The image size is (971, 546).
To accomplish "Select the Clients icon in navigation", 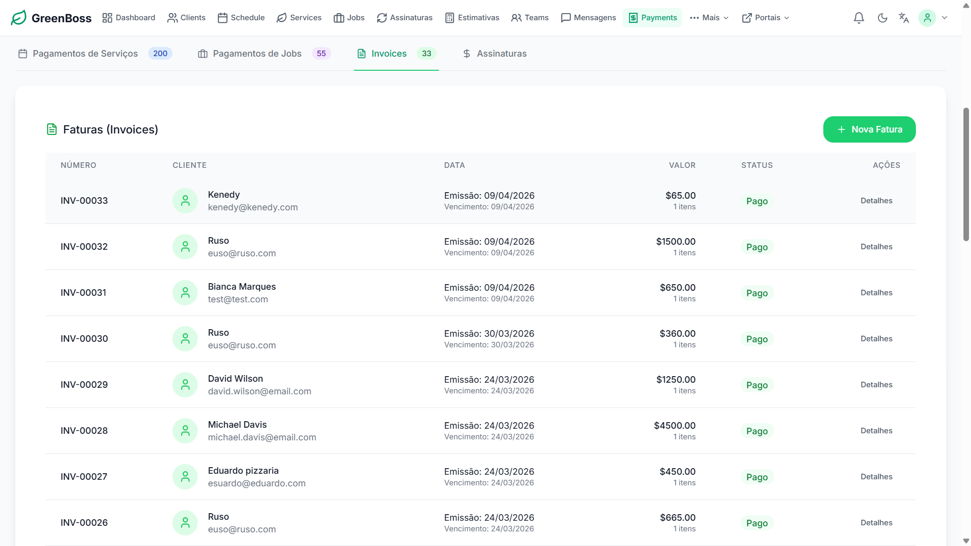I will coord(171,18).
